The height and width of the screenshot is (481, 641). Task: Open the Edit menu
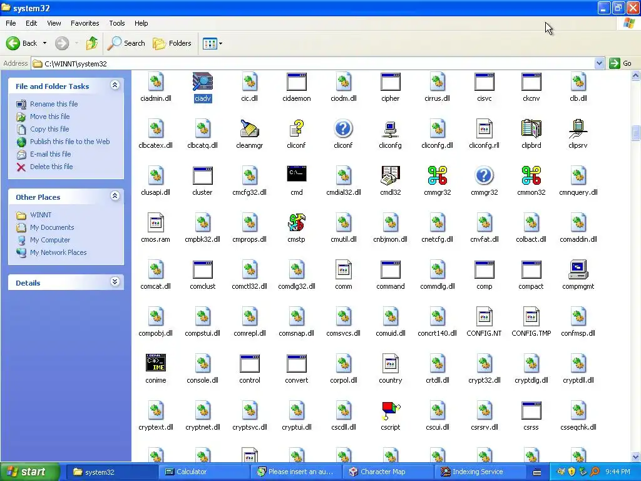pos(31,23)
